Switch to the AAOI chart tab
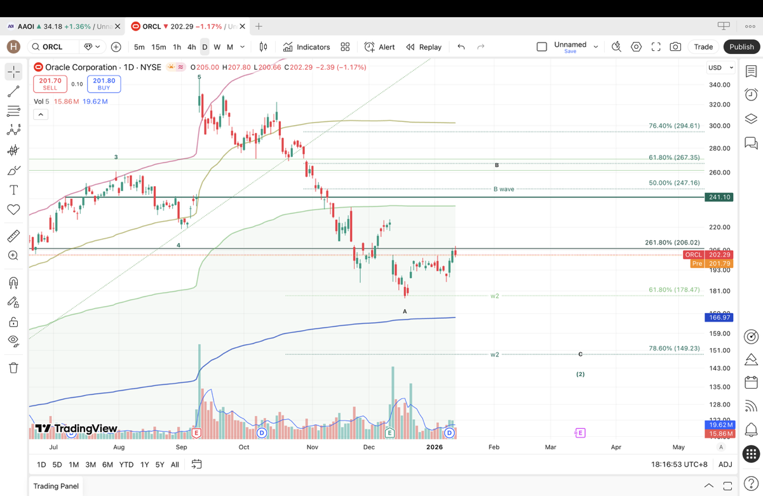The image size is (763, 496). (60, 27)
